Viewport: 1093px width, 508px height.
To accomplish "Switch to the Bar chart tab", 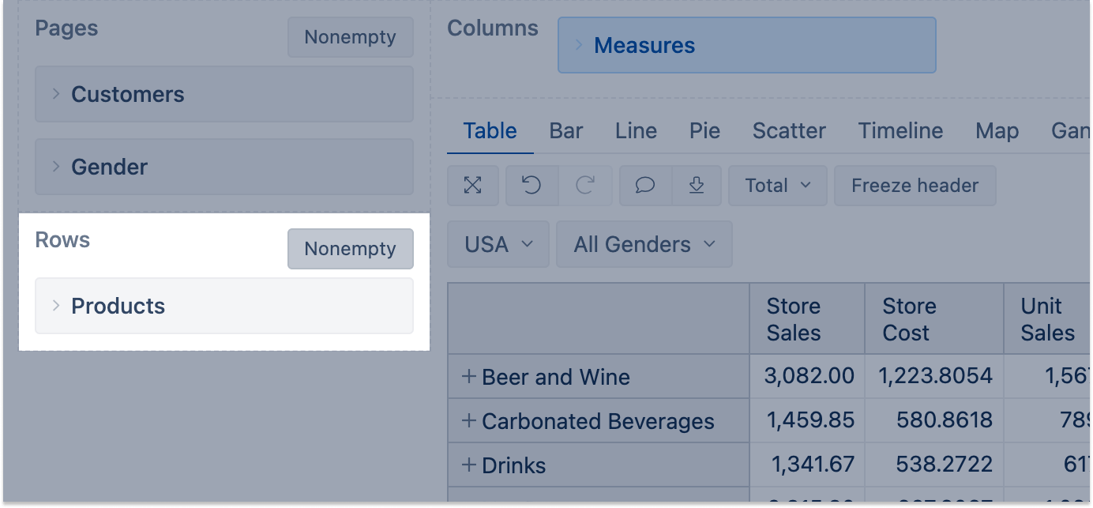I will point(566,131).
